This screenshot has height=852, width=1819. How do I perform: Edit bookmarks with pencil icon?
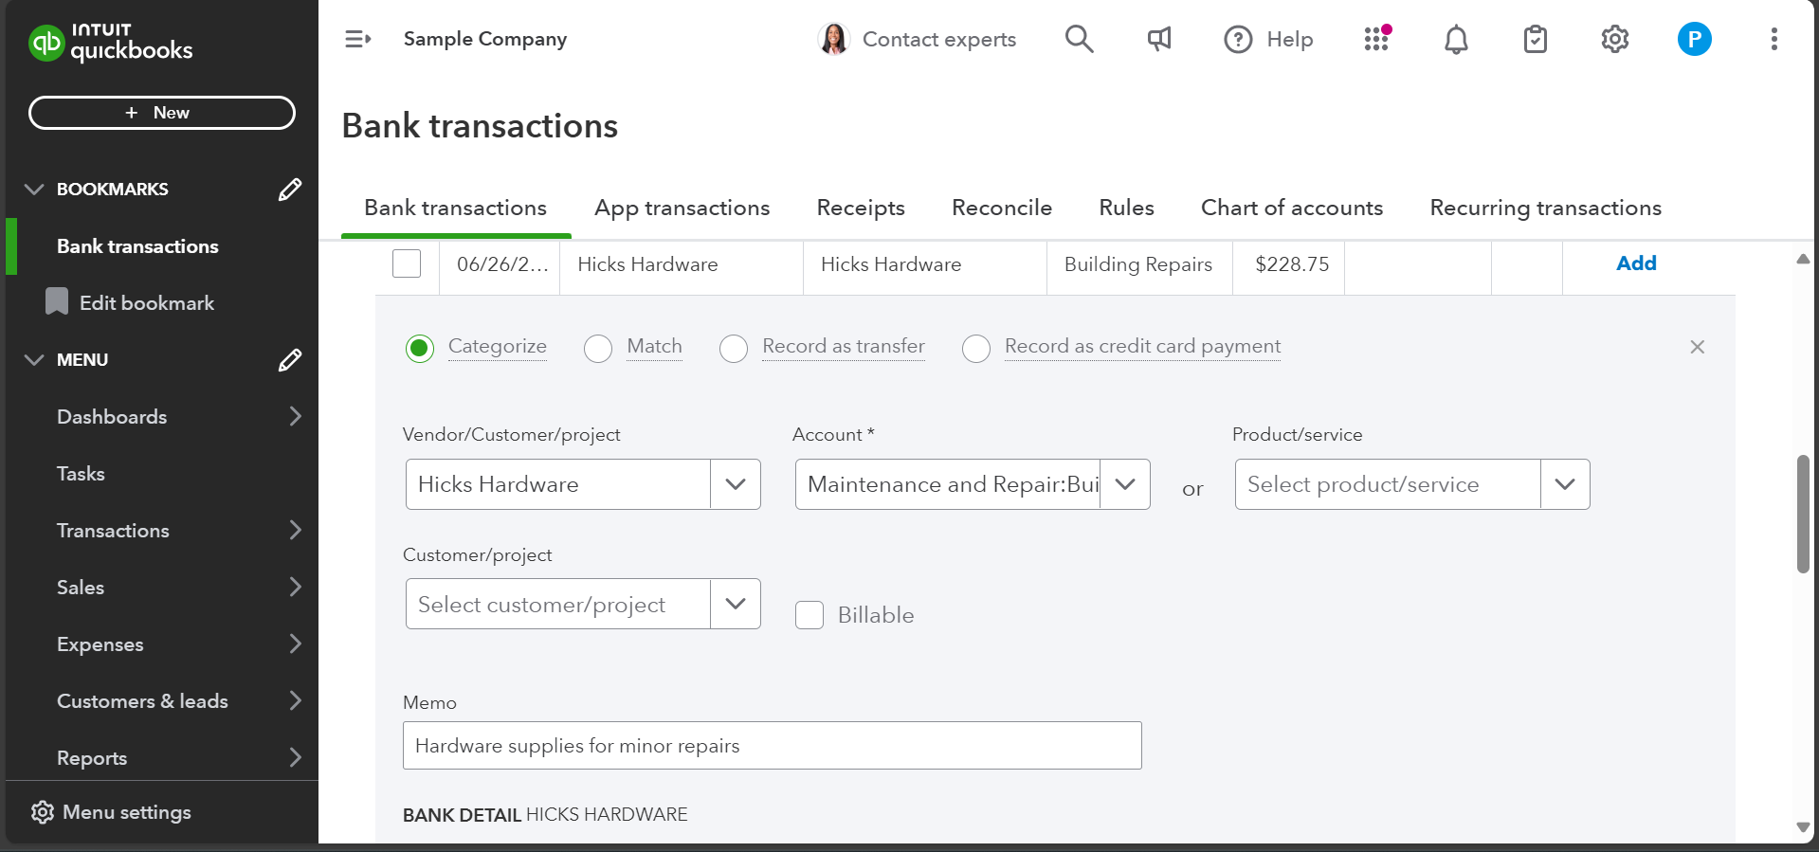(x=290, y=190)
